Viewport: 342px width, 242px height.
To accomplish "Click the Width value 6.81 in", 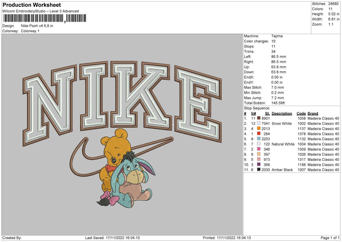I will pos(333,19).
